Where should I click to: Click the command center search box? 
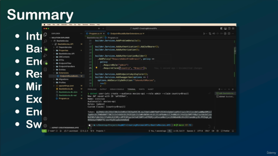click(143, 29)
